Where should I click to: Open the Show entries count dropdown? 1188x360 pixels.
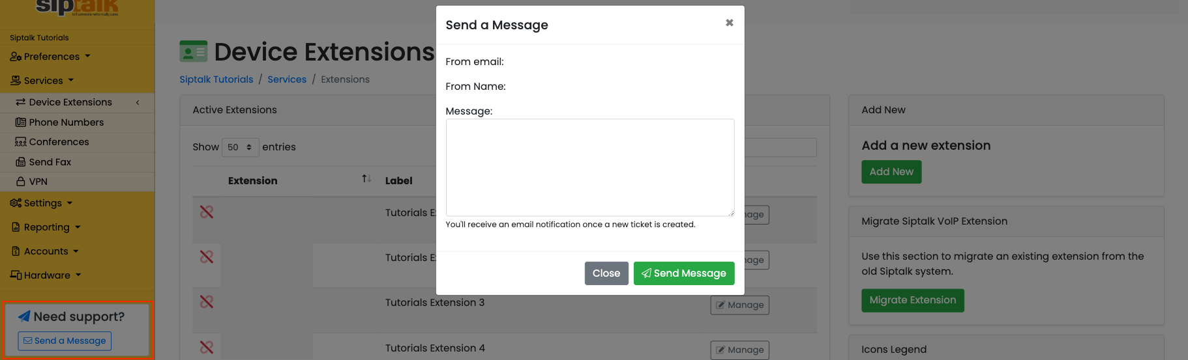click(241, 147)
